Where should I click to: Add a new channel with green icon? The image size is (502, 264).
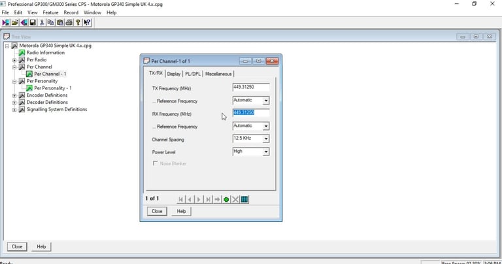pyautogui.click(x=226, y=199)
